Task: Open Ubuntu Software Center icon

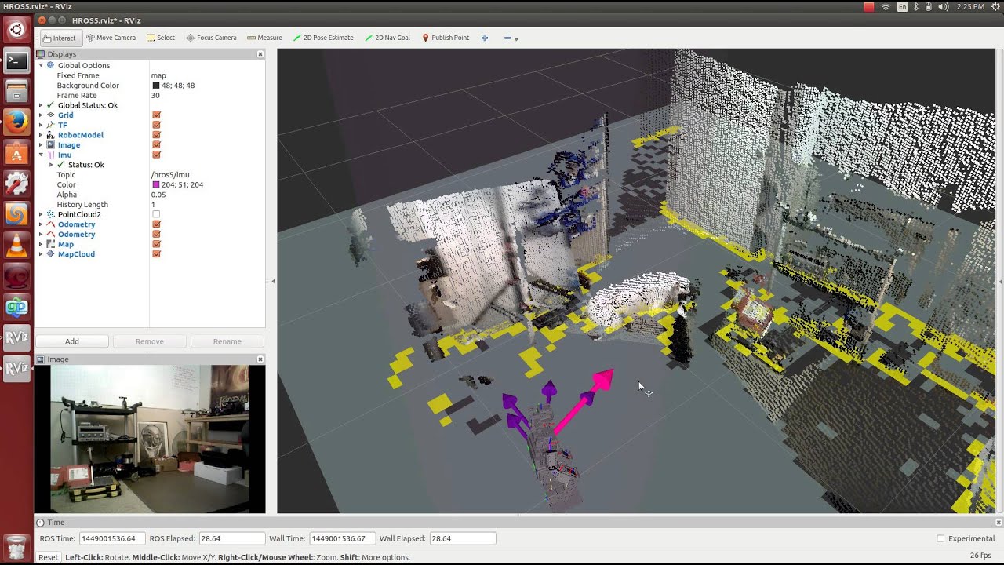Action: pos(16,153)
